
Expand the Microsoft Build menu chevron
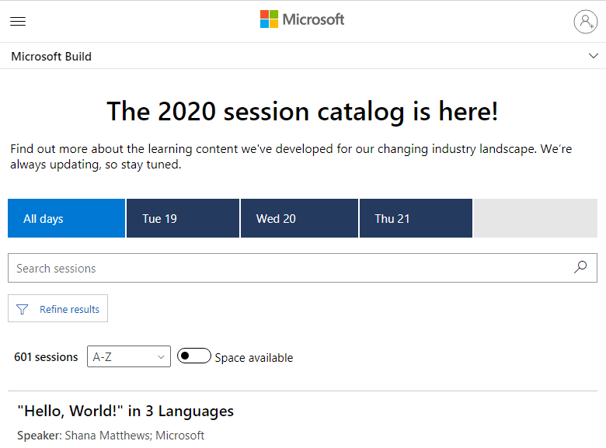pos(594,56)
